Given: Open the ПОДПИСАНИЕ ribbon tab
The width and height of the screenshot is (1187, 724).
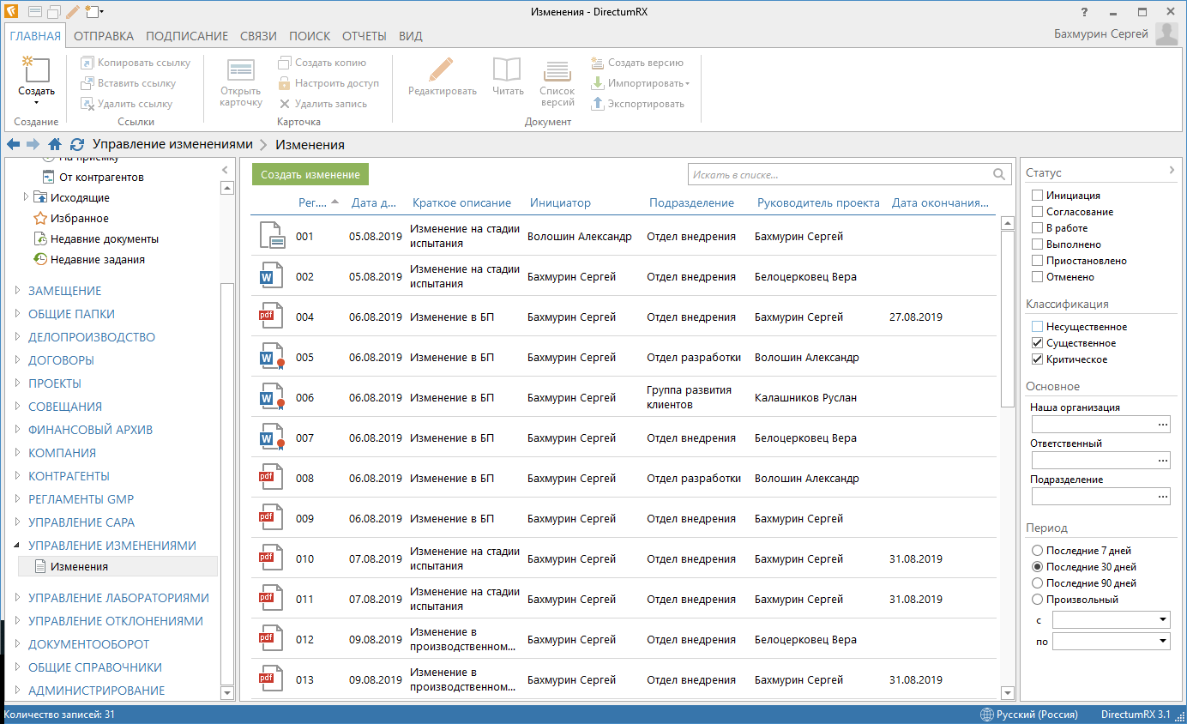Looking at the screenshot, I should (187, 36).
